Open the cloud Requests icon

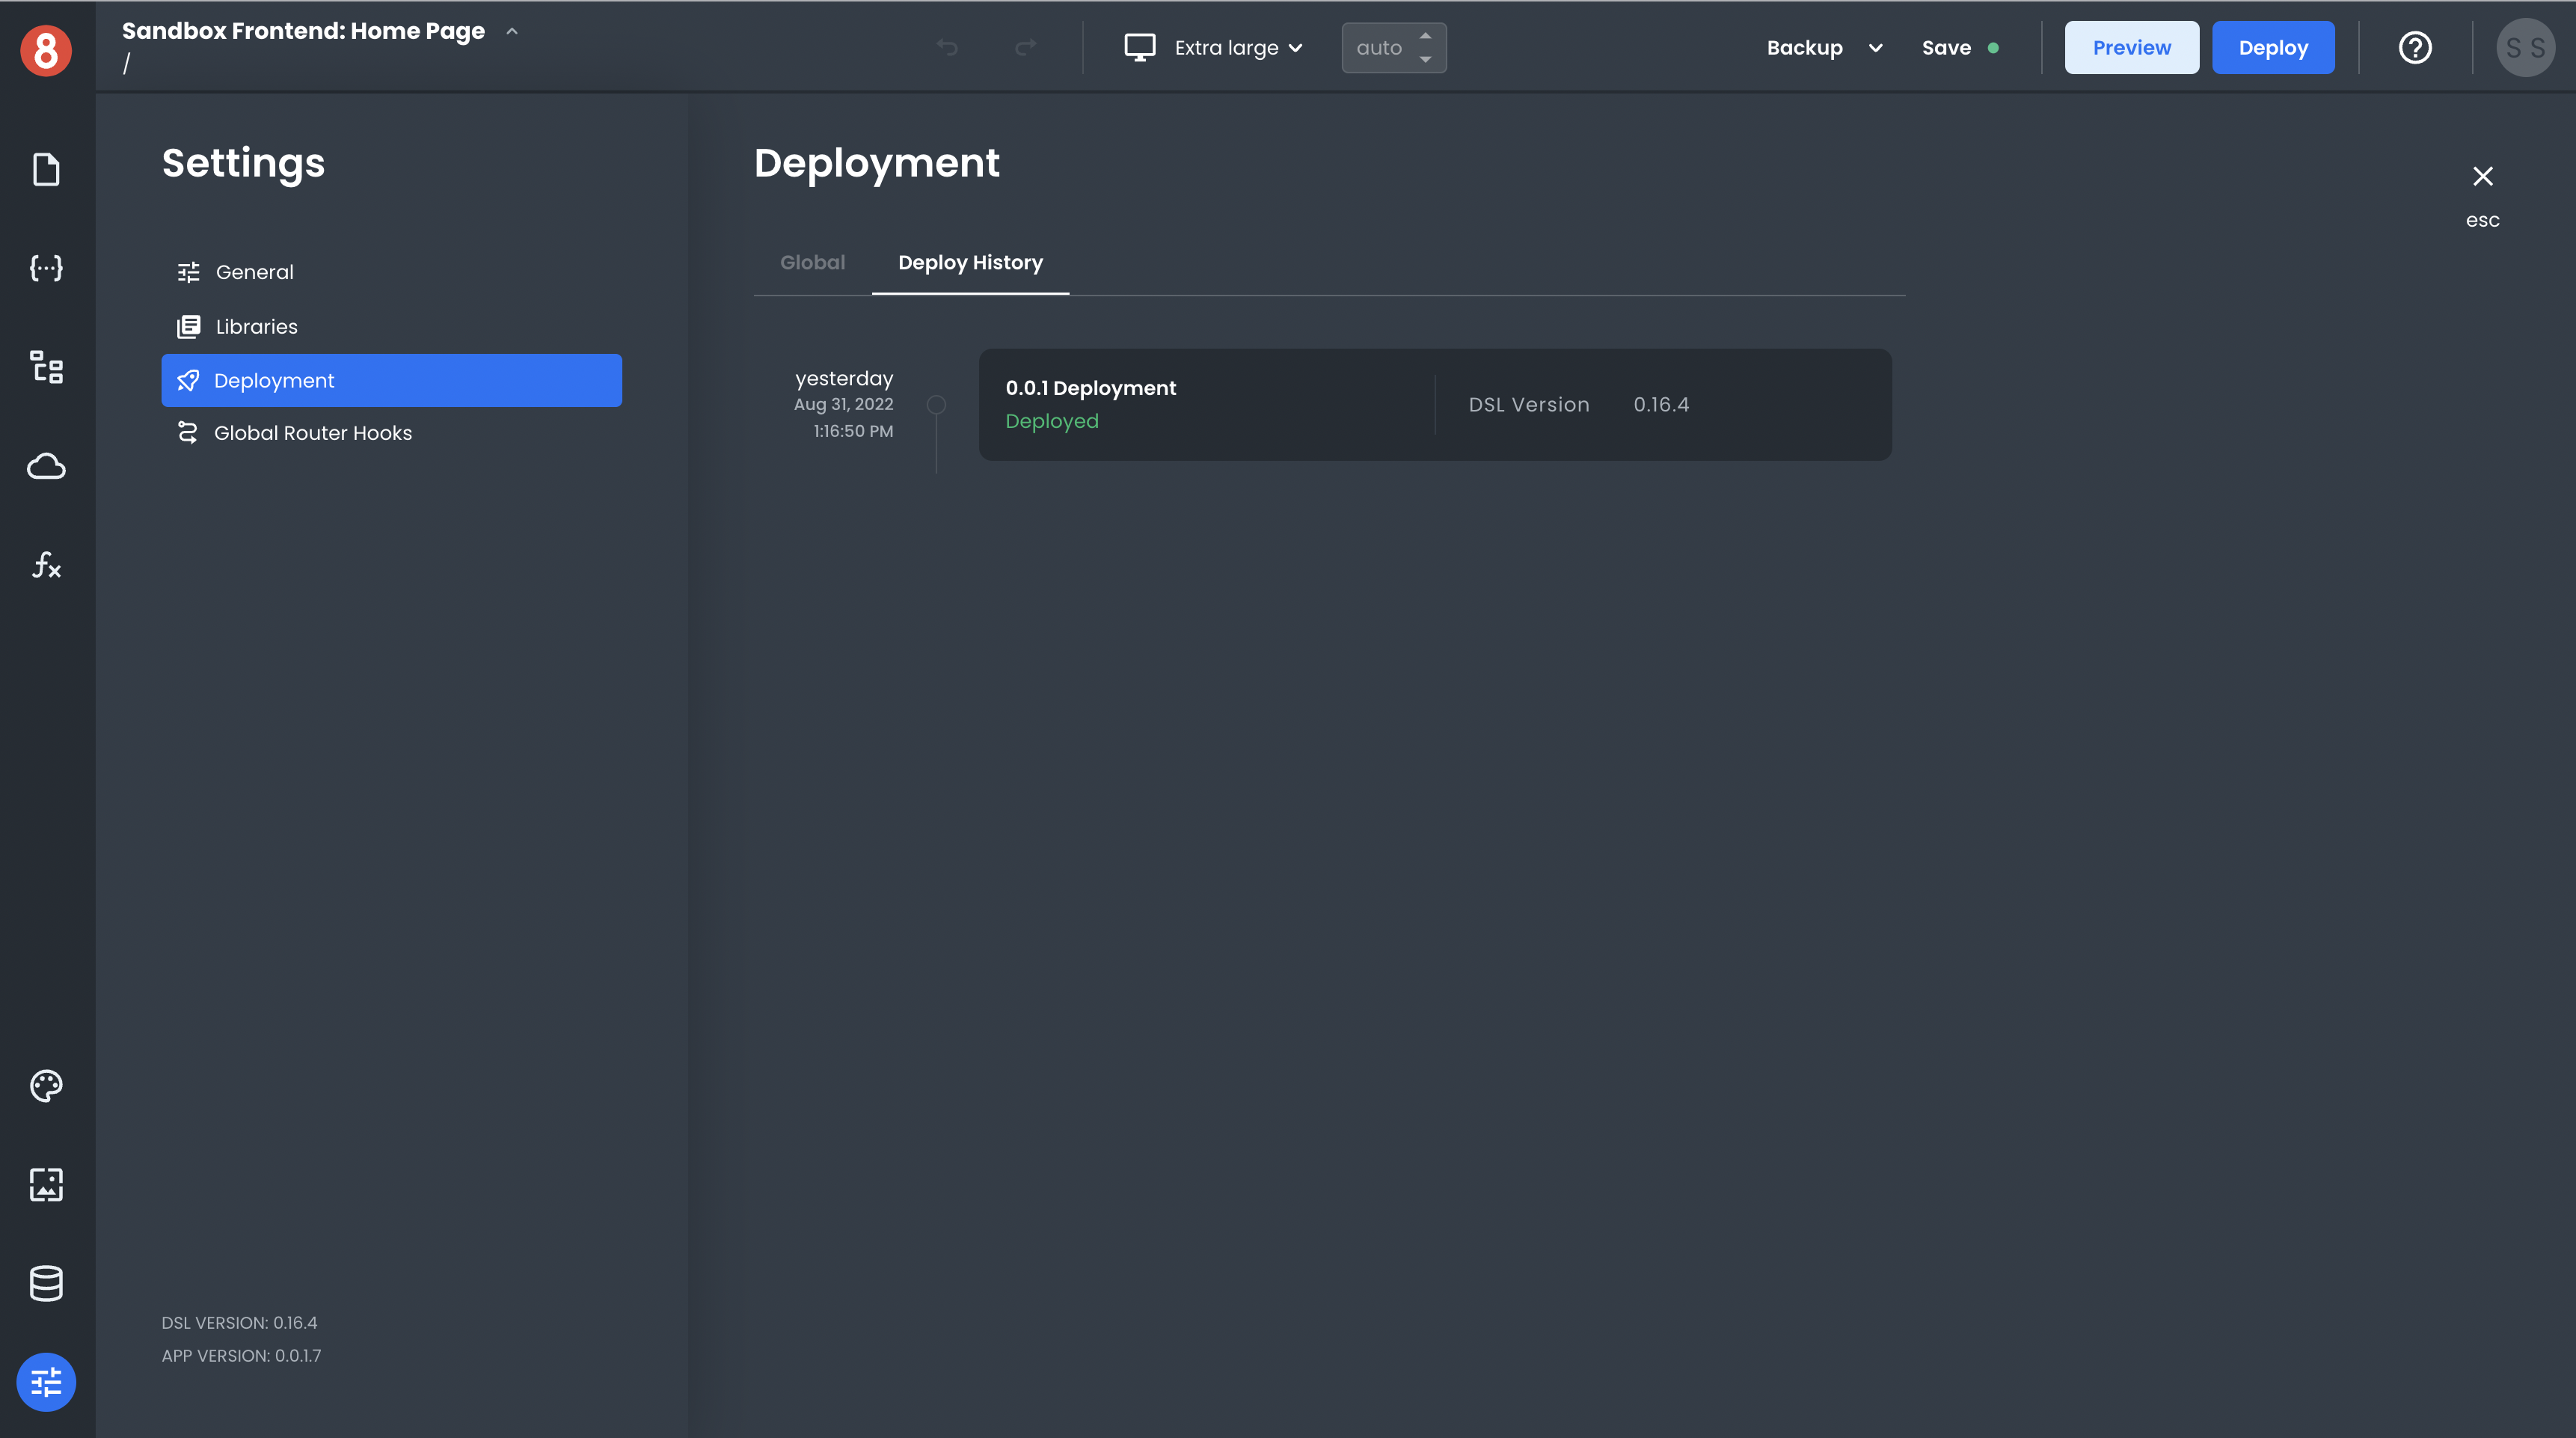pos(46,466)
